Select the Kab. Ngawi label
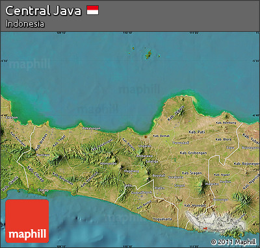The height and width of the screenshot is (248, 260). [222, 175]
